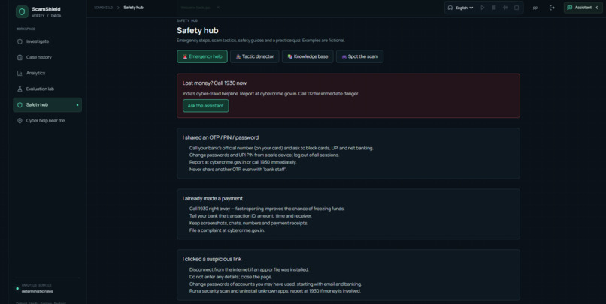Go to Analytics in the sidebar
The image size is (606, 304).
pos(47,73)
